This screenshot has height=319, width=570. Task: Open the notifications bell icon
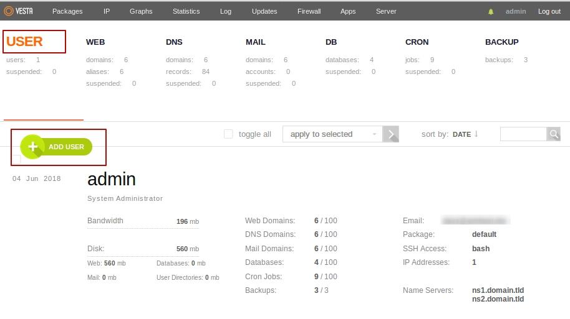point(491,12)
